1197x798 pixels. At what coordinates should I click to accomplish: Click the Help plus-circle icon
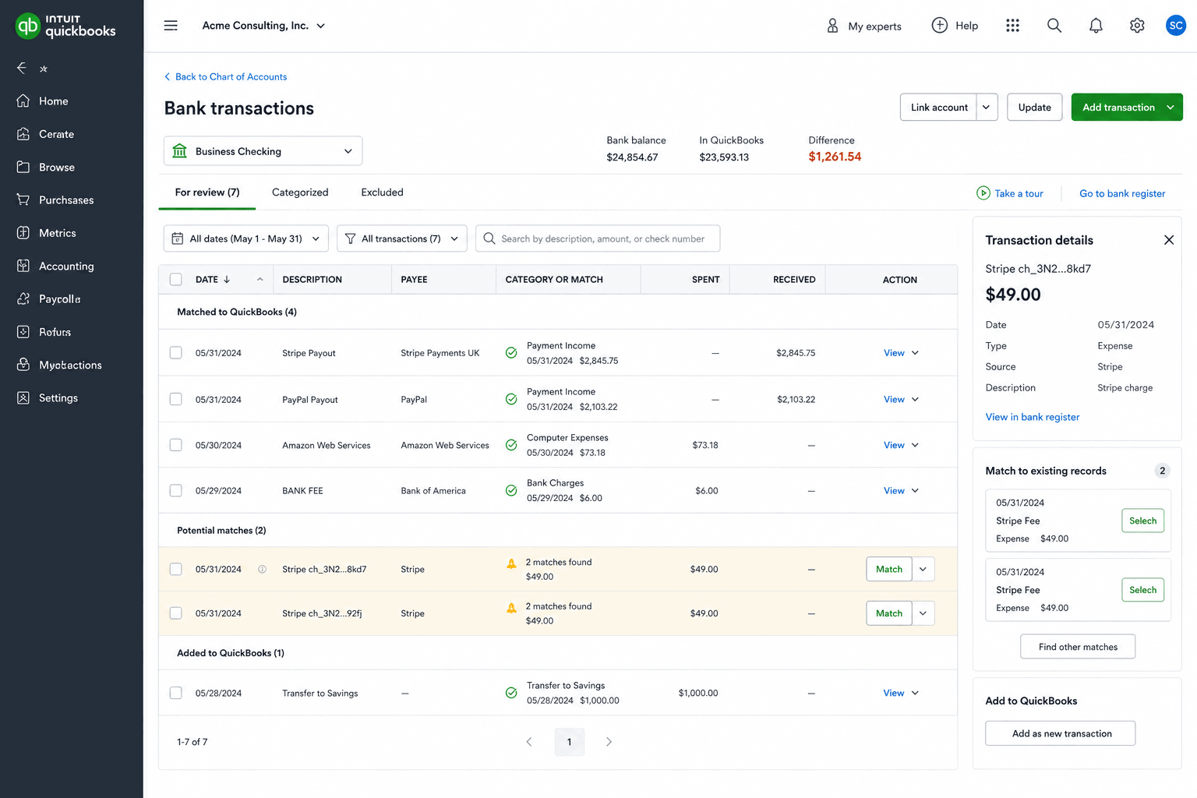pyautogui.click(x=940, y=25)
